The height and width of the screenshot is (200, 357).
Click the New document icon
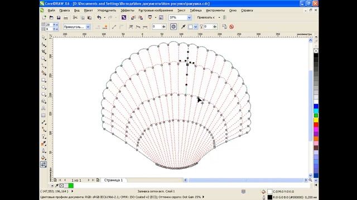(44, 17)
